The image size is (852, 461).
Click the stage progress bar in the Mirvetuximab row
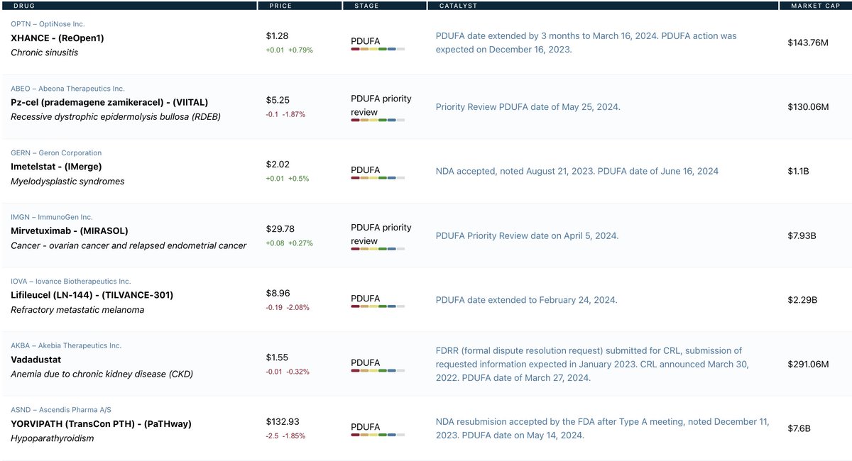tap(378, 249)
